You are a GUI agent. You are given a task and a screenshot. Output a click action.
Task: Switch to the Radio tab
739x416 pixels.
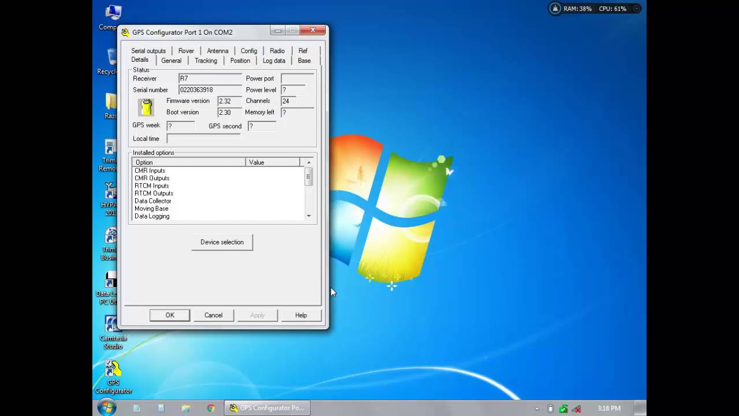[x=277, y=51]
